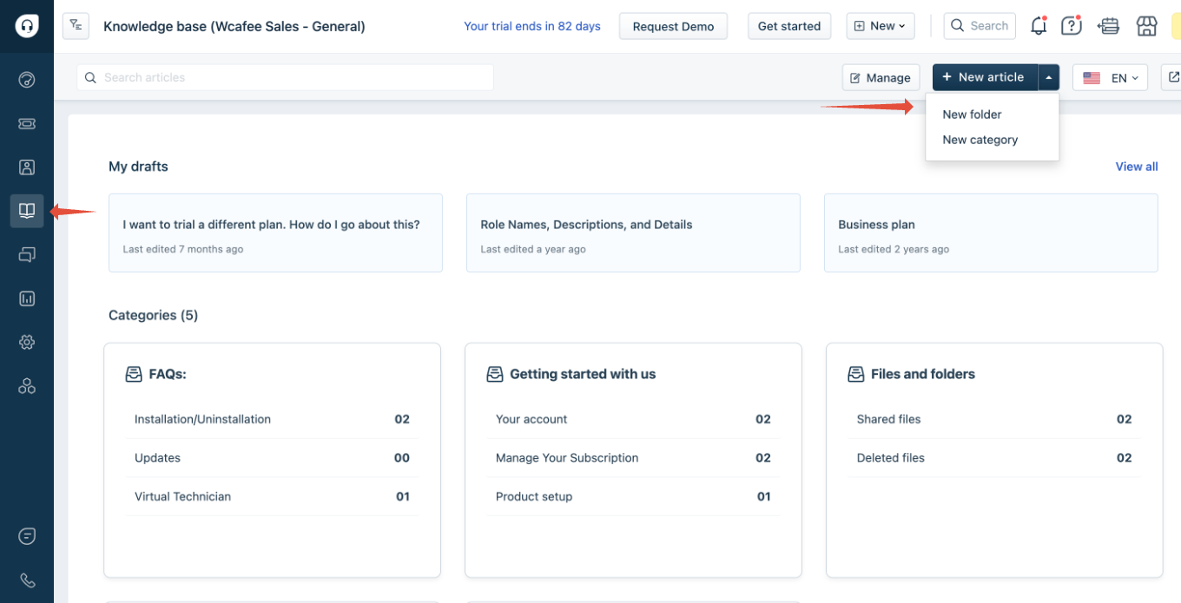Open the ticket announcements icon in header
The image size is (1181, 603).
pyautogui.click(x=1108, y=26)
